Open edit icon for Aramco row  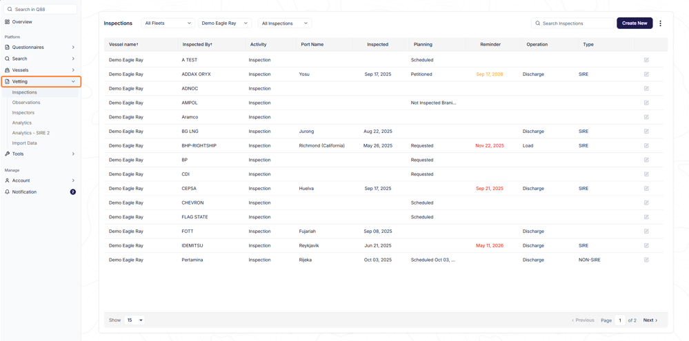(646, 116)
